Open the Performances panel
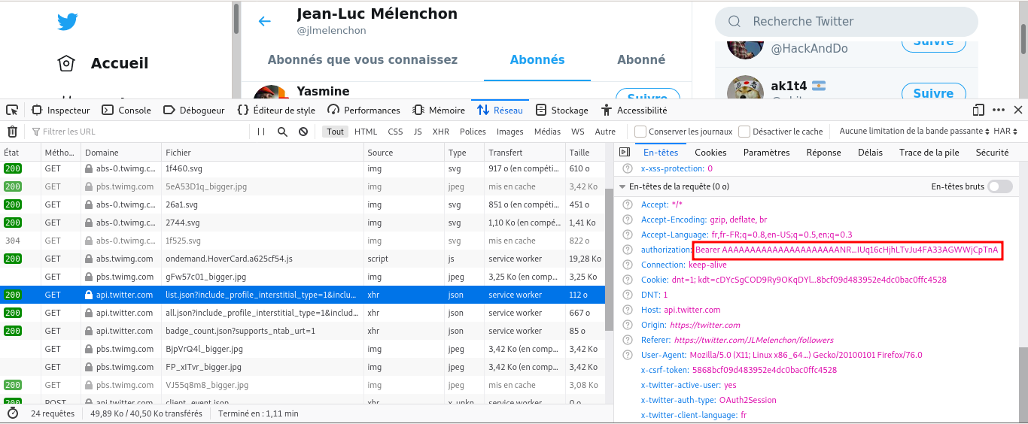The image size is (1028, 424). [x=364, y=110]
